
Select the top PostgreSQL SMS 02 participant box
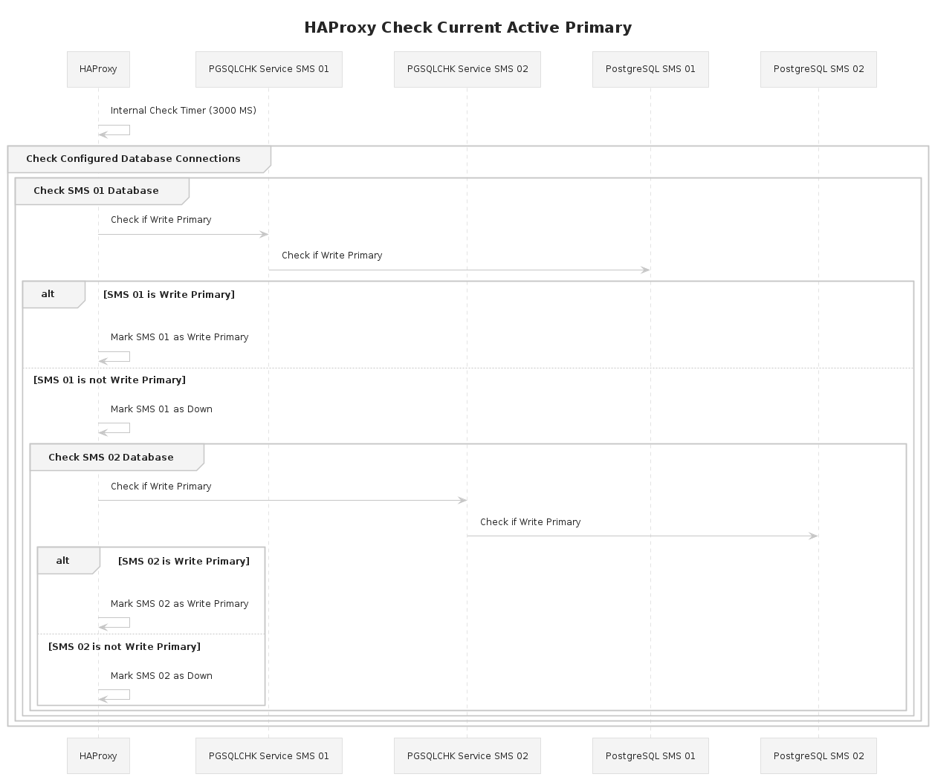point(818,69)
